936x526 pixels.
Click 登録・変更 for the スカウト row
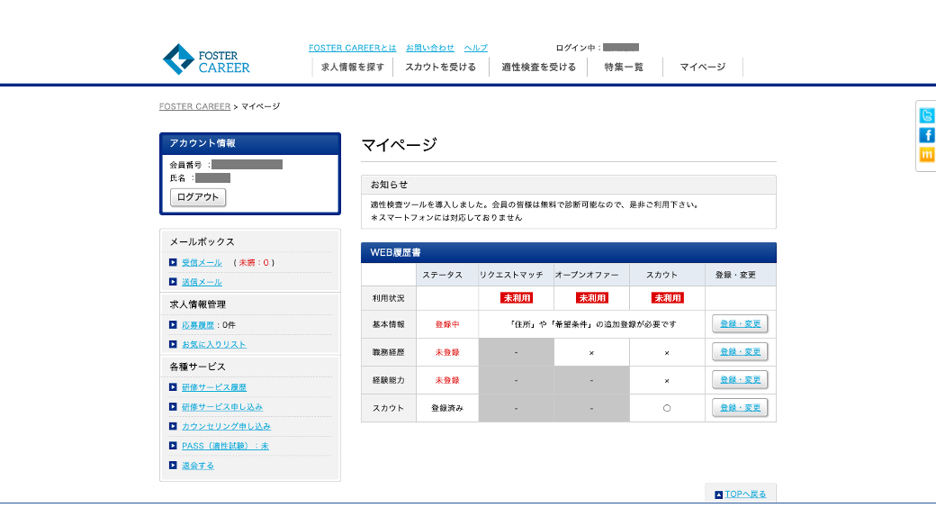click(x=739, y=408)
